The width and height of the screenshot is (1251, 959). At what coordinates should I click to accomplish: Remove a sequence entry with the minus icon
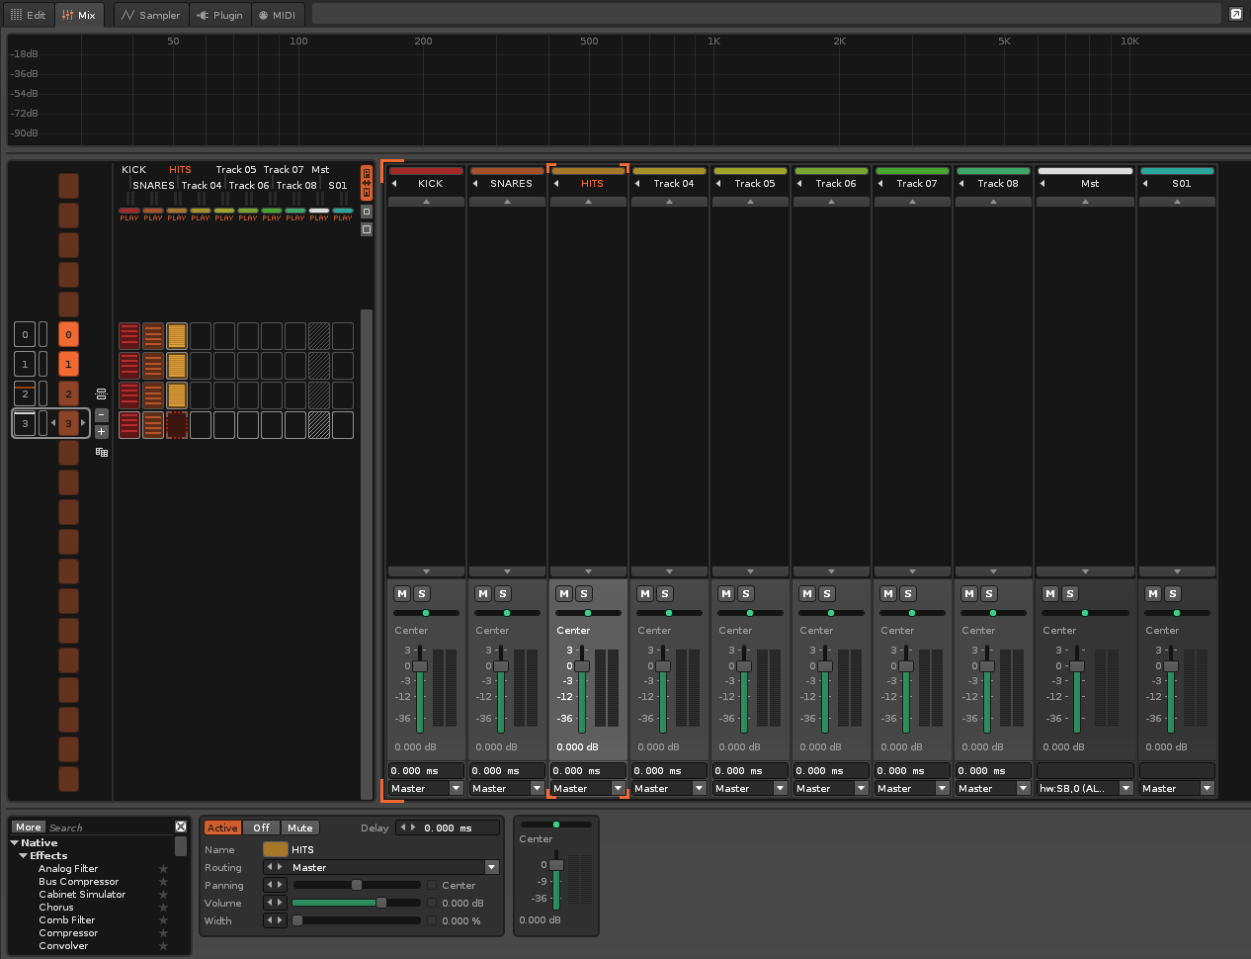pos(102,414)
